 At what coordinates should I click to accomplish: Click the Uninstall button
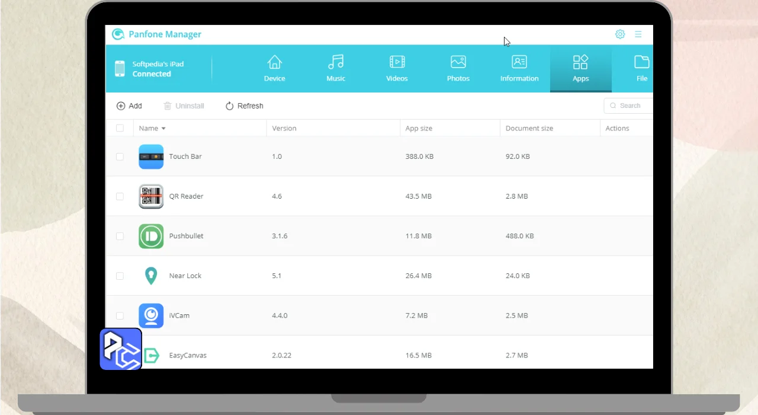pos(184,106)
